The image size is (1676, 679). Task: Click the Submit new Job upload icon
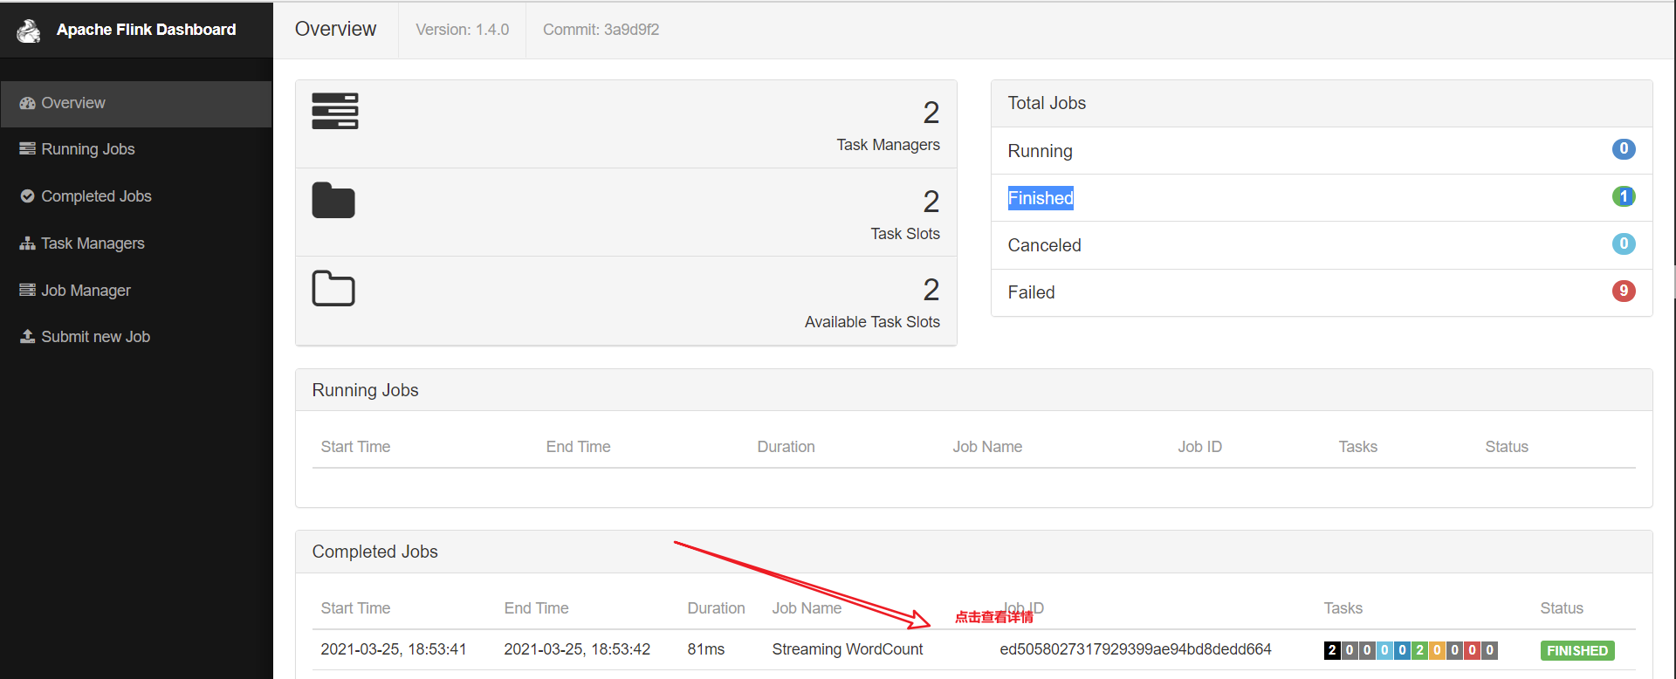(x=27, y=337)
